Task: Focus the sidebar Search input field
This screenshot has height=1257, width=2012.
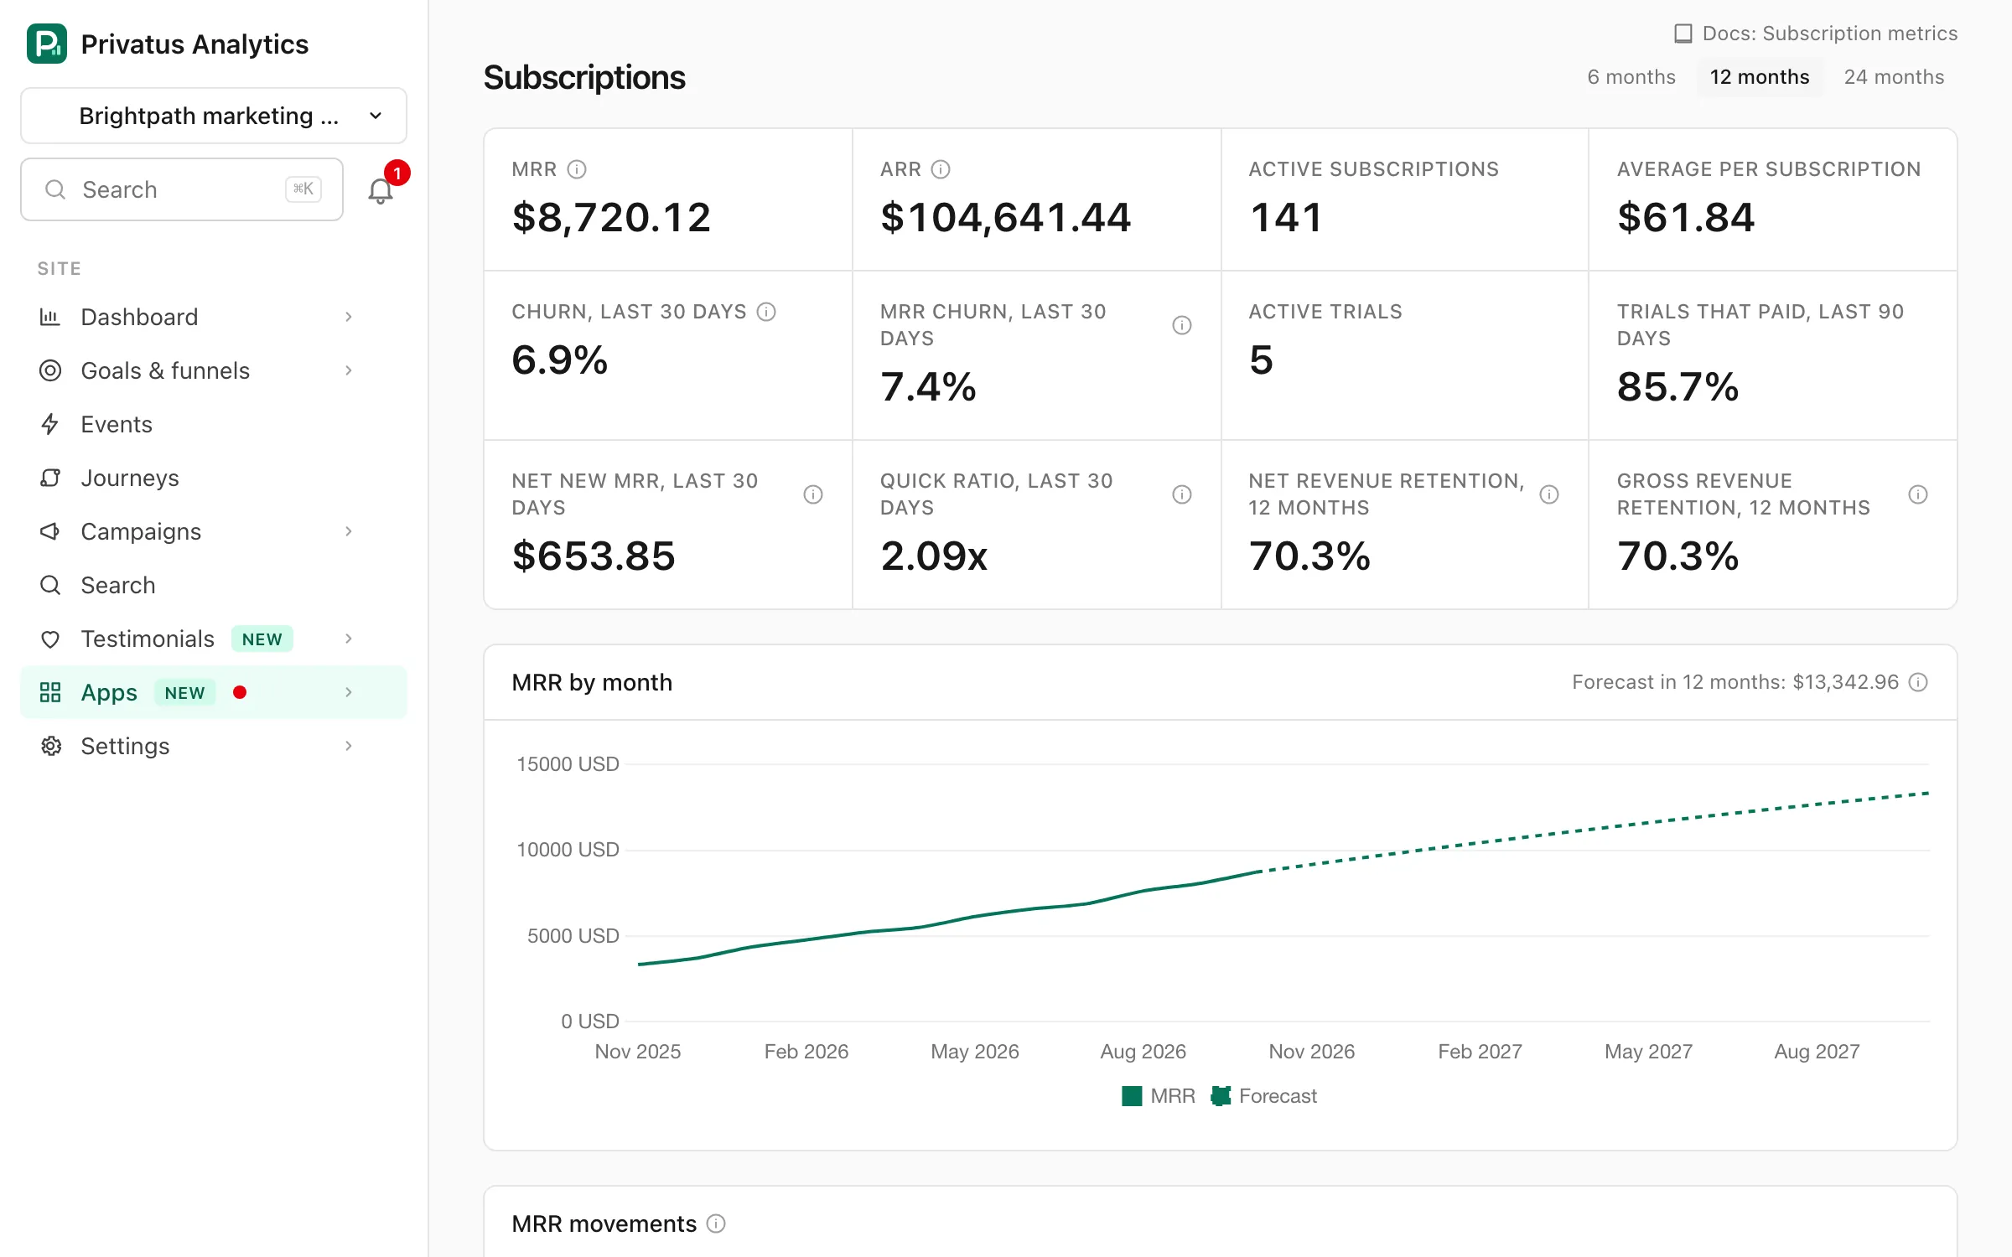Action: (182, 189)
